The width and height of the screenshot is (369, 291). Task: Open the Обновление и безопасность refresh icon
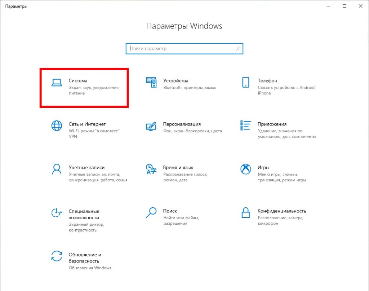tap(57, 256)
